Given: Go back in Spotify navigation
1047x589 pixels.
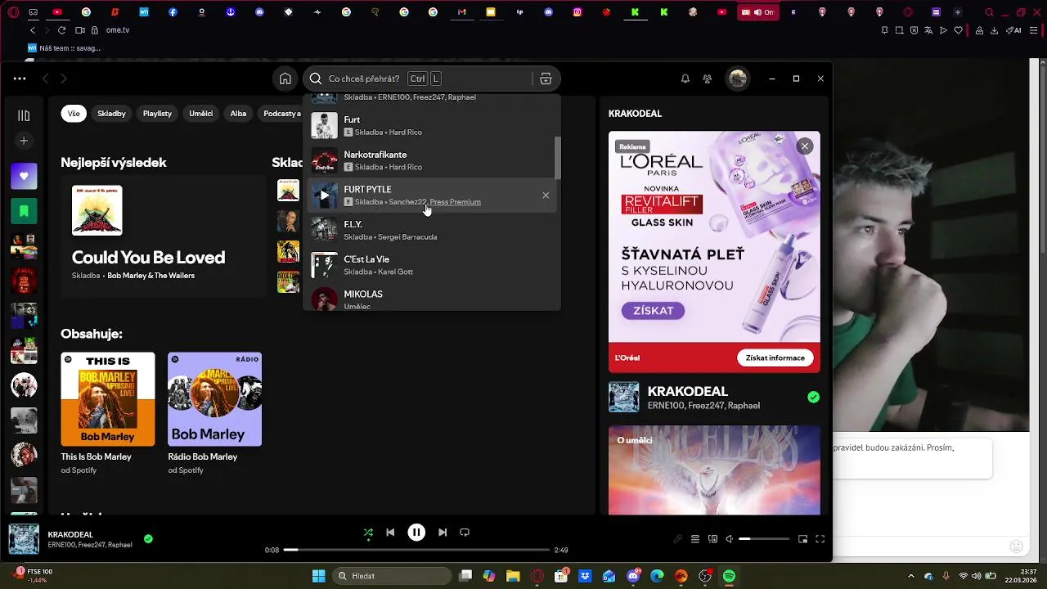Looking at the screenshot, I should (x=46, y=79).
